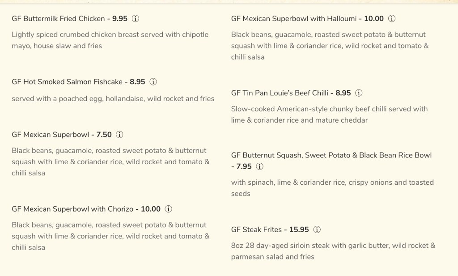Viewport: 458px width, 276px height.
Task: Select the GF Buttermilk Fried Chicken title
Action: pos(57,19)
